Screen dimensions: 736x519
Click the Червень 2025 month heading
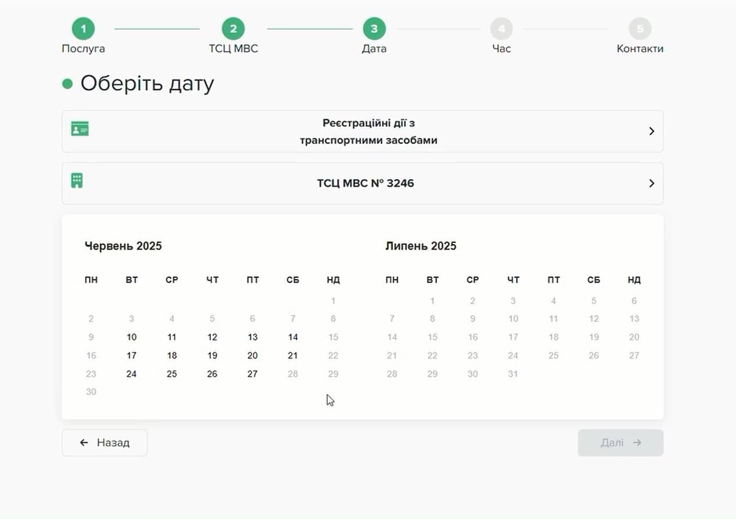[x=123, y=246]
